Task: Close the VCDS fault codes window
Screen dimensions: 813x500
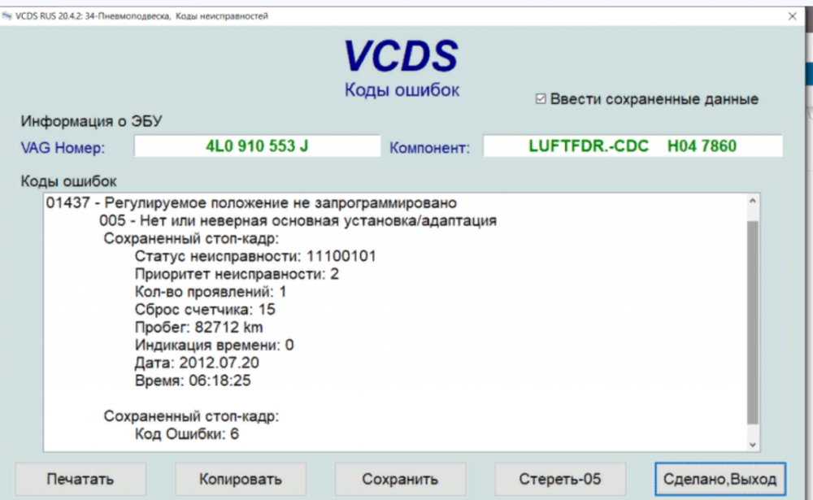Action: [792, 16]
